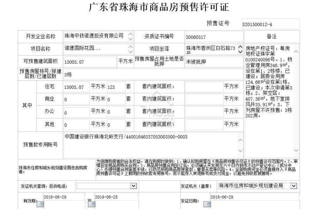Image resolution: width=314 pixels, height=209 pixels.
Task: Click the 项目坐落 label
Action: pyautogui.click(x=159, y=49)
